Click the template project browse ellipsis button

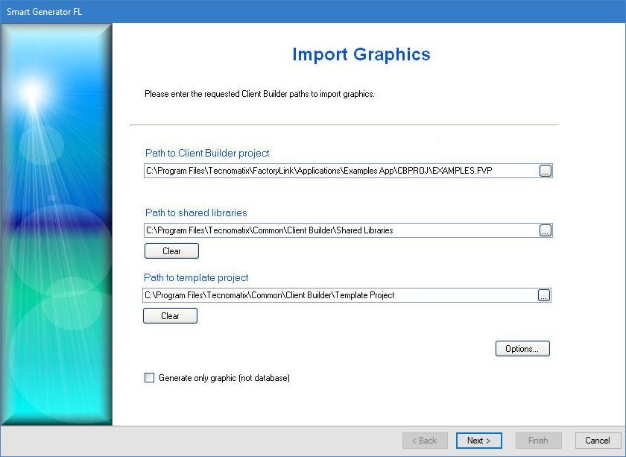point(543,295)
